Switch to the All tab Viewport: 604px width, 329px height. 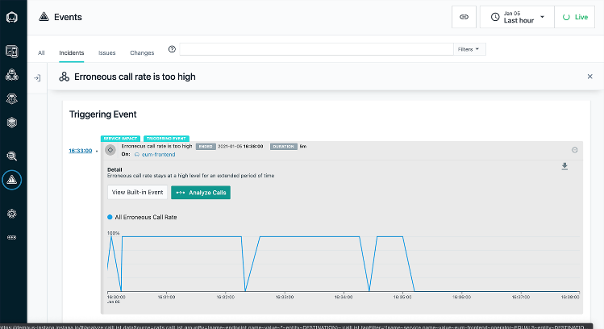[41, 52]
